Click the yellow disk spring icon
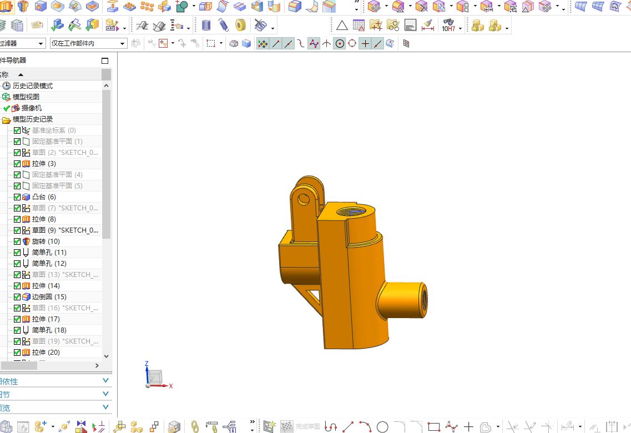The height and width of the screenshot is (433, 631). coord(241,26)
